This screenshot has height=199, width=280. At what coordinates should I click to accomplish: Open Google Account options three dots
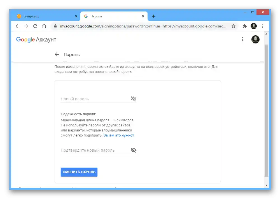click(x=242, y=39)
